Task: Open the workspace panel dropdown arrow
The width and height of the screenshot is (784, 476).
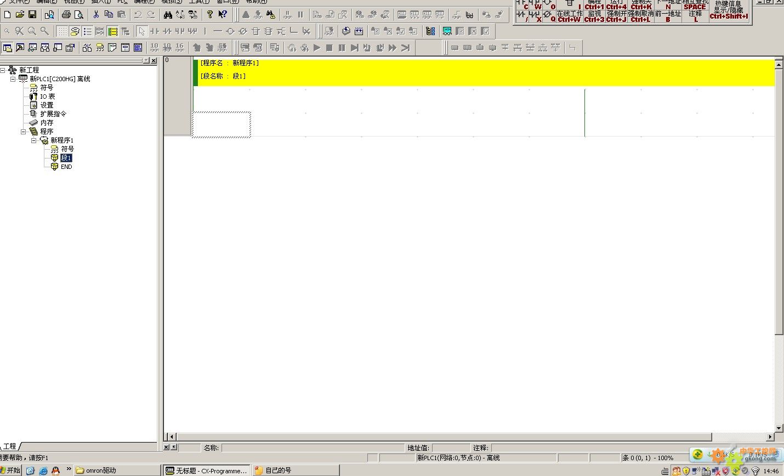Action: [145, 60]
